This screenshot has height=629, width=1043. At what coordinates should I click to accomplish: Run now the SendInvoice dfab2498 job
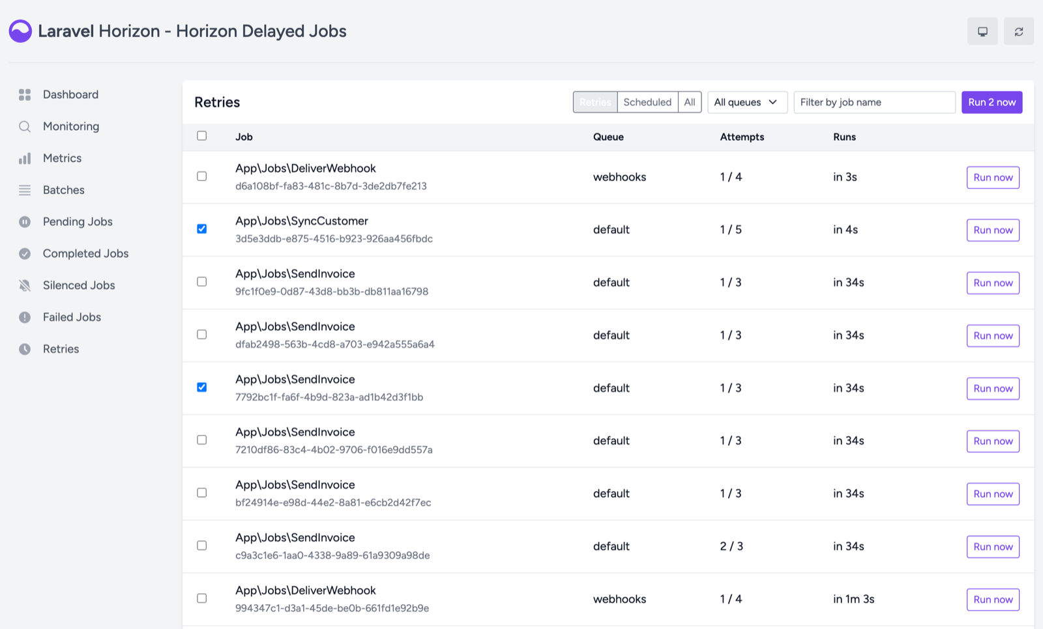(993, 335)
